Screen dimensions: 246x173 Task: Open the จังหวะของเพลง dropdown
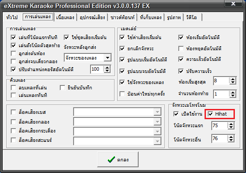[108, 58]
